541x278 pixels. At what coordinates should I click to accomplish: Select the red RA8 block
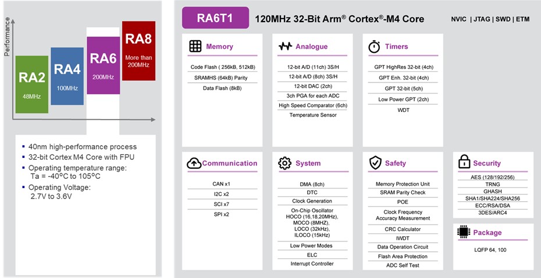[138, 51]
